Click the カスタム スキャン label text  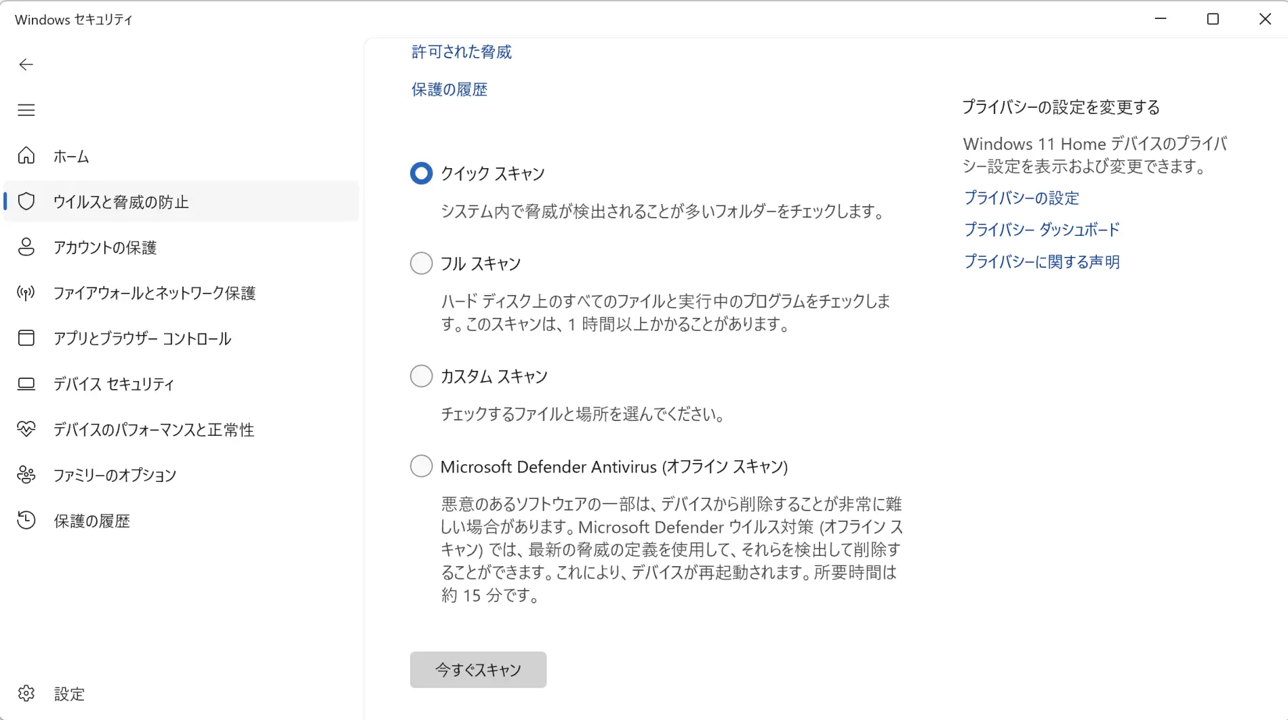(494, 376)
